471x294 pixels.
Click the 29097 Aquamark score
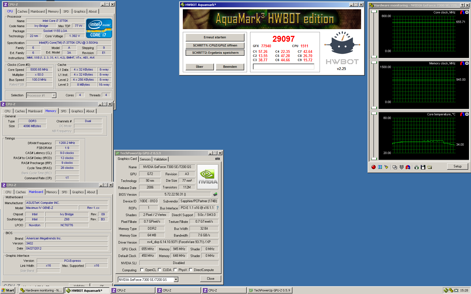tap(283, 39)
